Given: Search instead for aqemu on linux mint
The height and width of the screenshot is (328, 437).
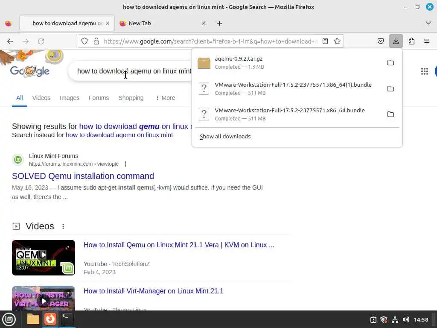Looking at the screenshot, I should pos(119,135).
